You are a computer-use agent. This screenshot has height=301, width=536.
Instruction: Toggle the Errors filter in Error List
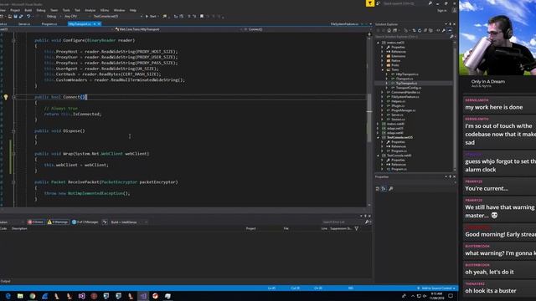point(35,222)
